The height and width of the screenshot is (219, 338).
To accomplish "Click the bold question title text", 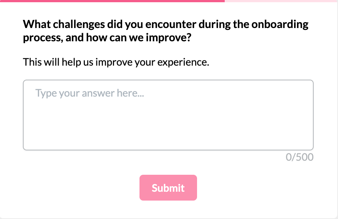I will 165,24.
